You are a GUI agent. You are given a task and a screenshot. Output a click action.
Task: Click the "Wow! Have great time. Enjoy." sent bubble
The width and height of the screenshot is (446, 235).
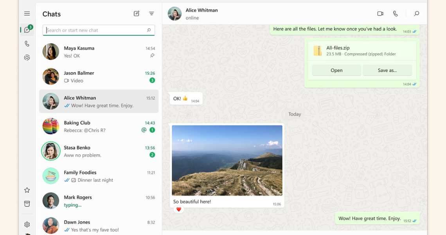tap(377, 219)
